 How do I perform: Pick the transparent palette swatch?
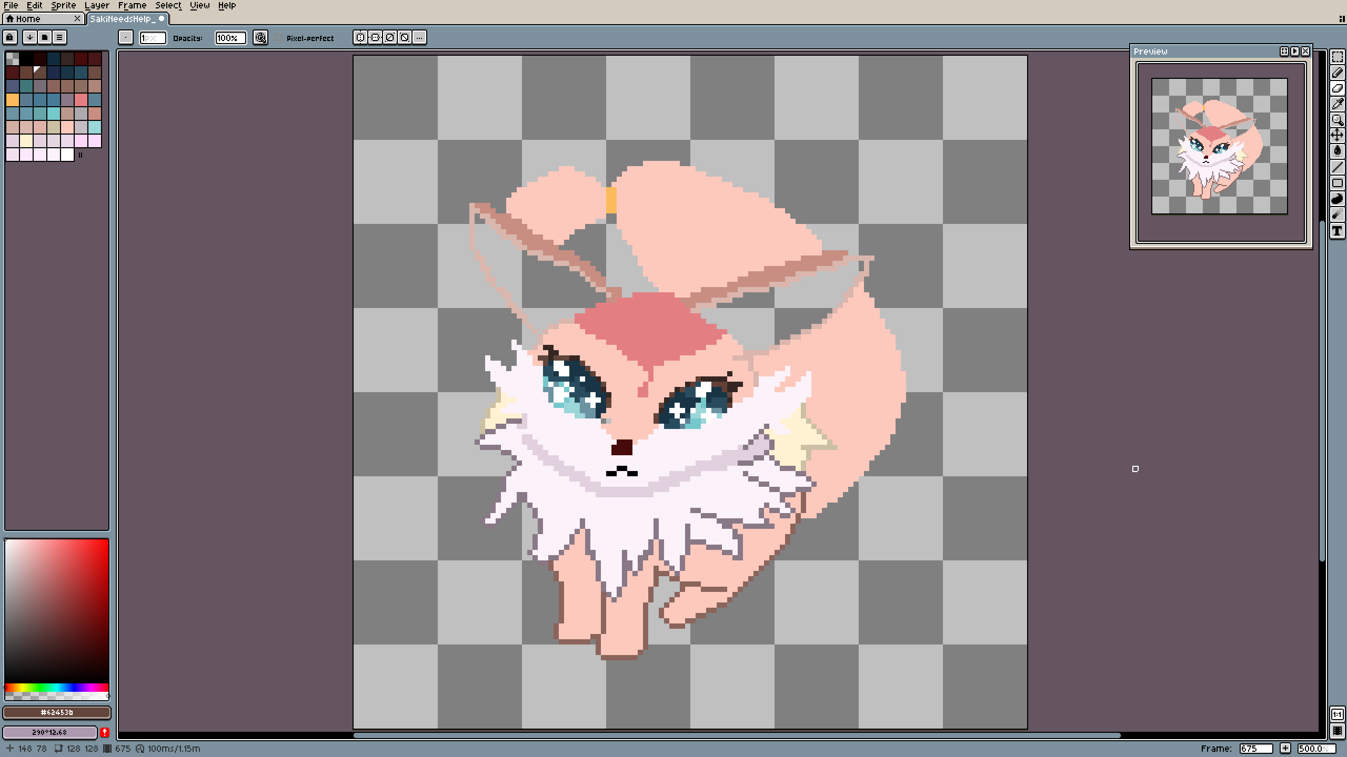(13, 58)
